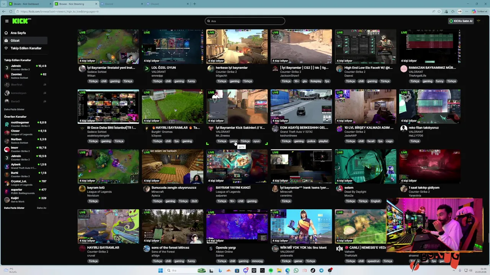Open Windows Start menu
This screenshot has height=275, width=490.
click(160, 270)
